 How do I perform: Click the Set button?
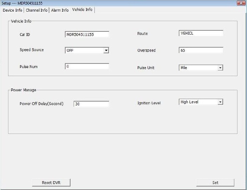click(215, 183)
